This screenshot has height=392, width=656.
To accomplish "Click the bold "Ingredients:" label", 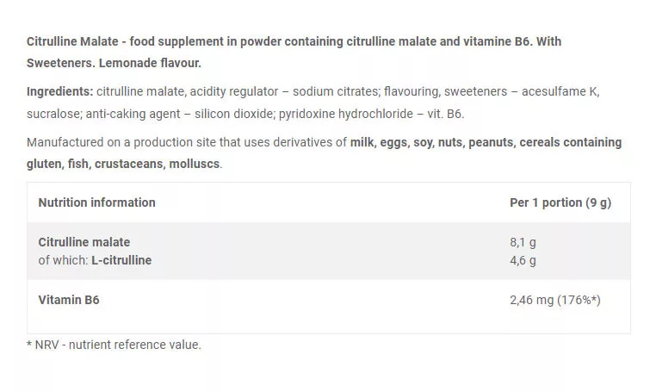I will coord(59,91).
